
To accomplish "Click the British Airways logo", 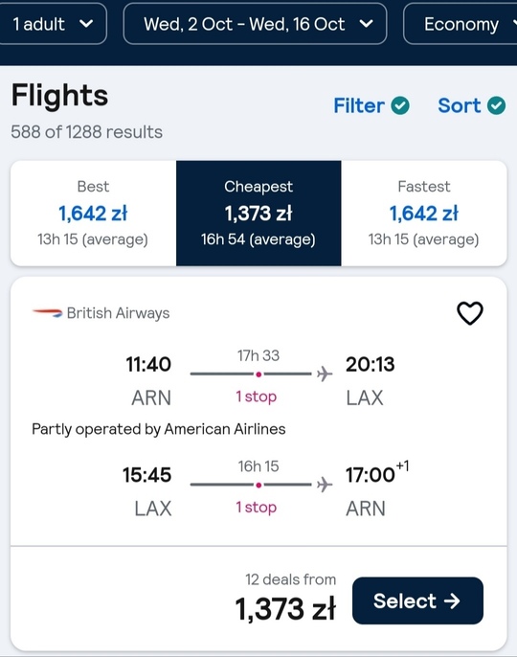I will 47,313.
